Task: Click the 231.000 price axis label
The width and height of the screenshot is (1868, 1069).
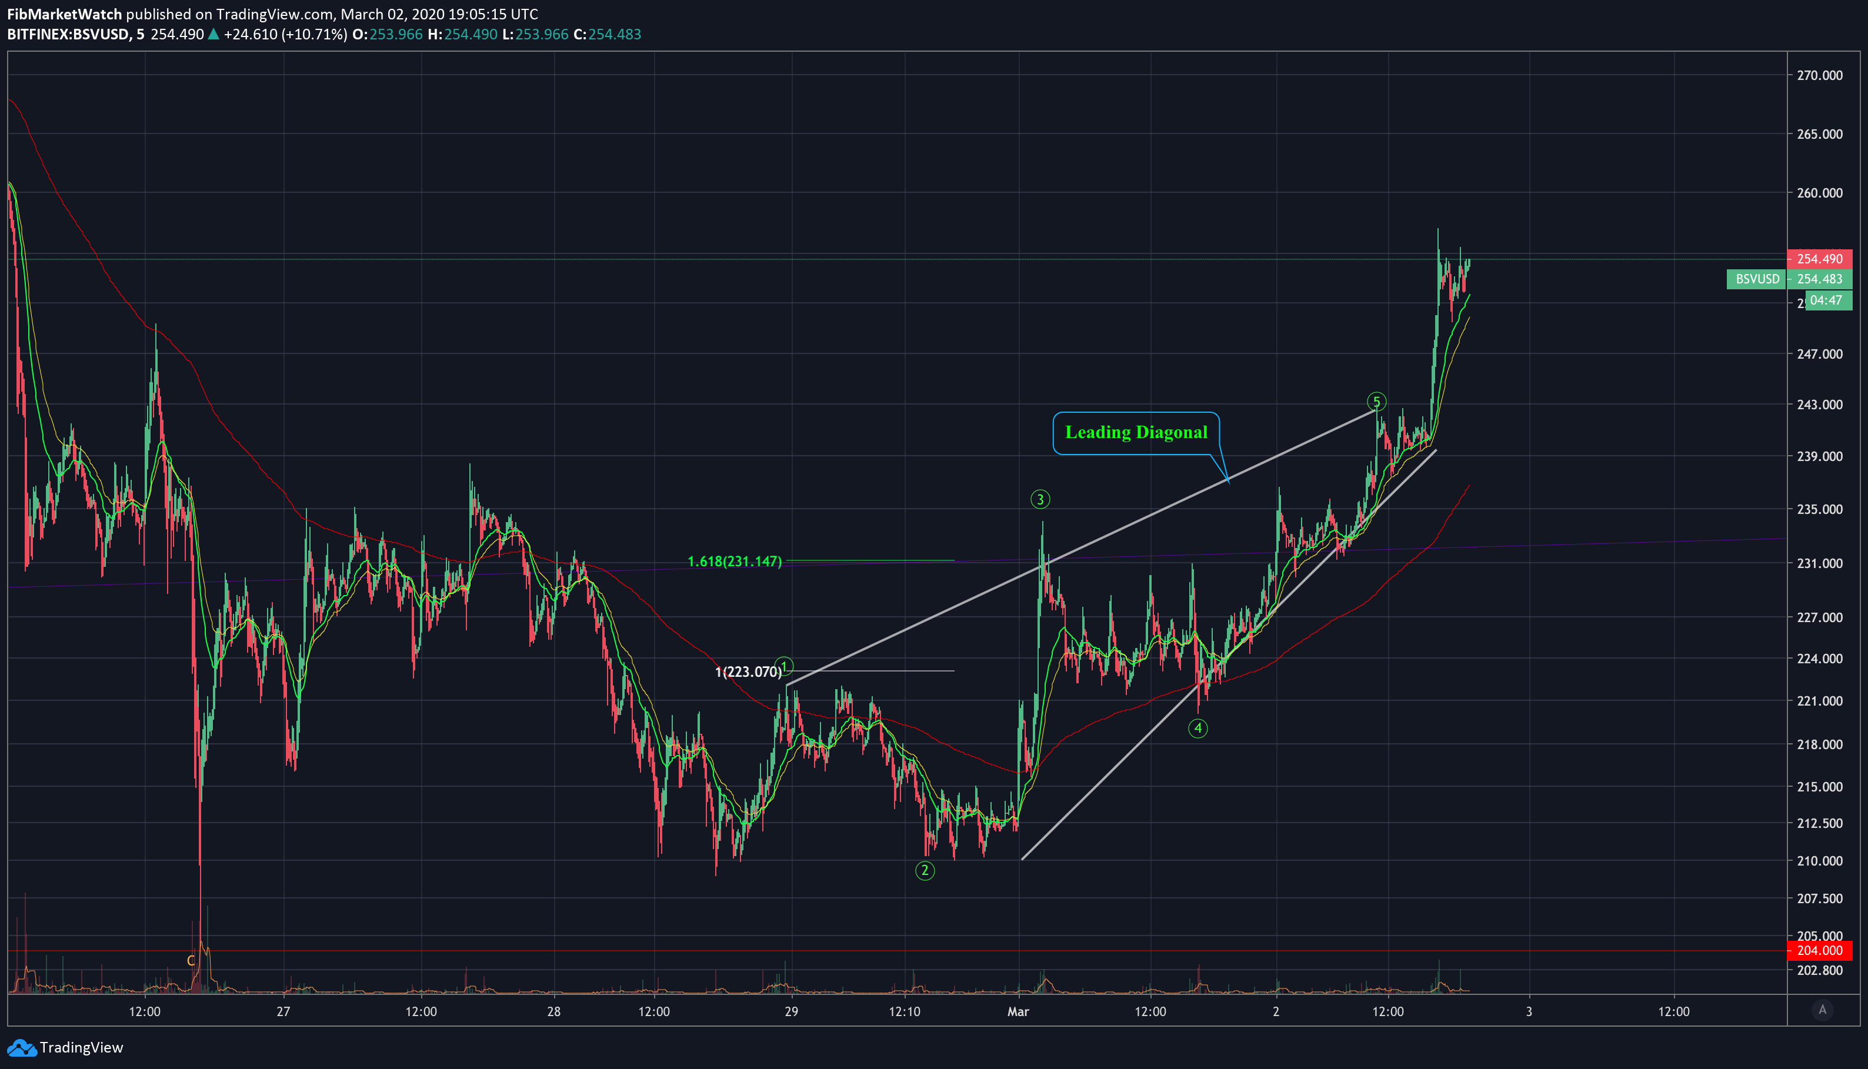Action: pos(1820,563)
